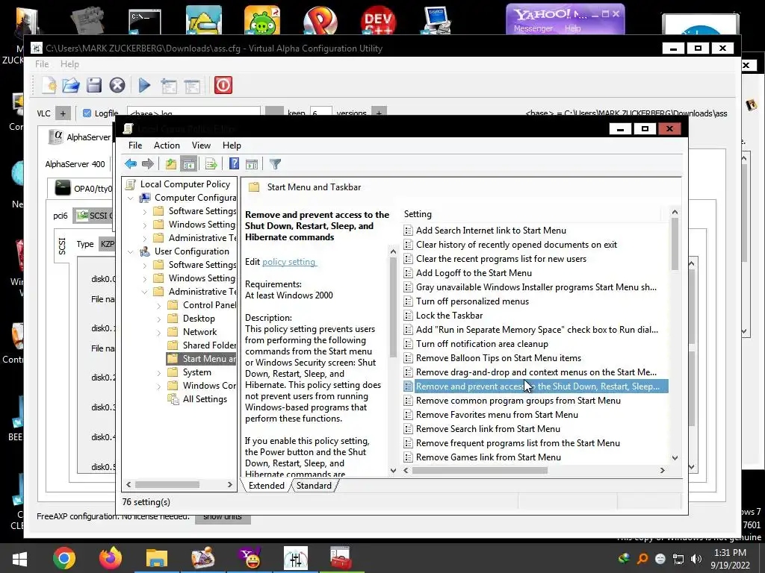Click the gray X icon in Virtual Alpha toolbar
The height and width of the screenshot is (573, 765).
point(117,85)
